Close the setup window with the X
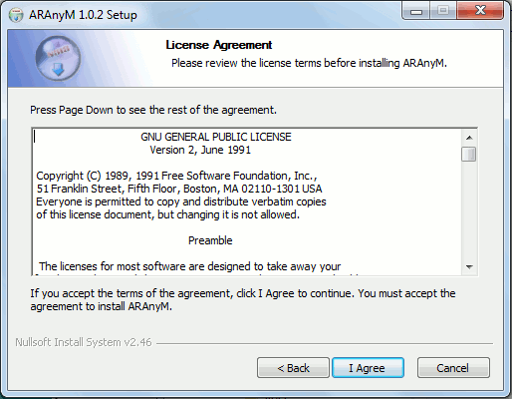 pyautogui.click(x=480, y=11)
